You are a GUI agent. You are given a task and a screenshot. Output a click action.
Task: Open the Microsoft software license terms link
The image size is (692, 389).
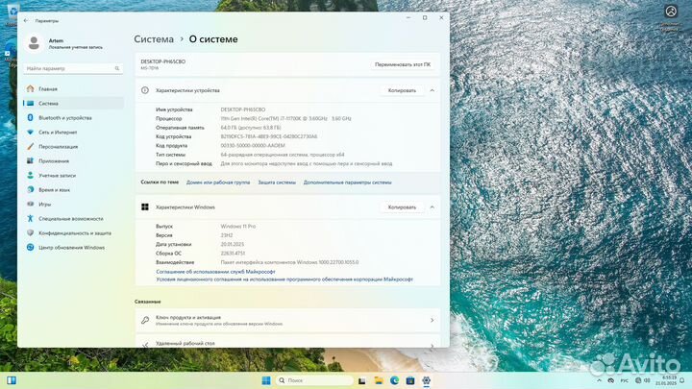284,280
